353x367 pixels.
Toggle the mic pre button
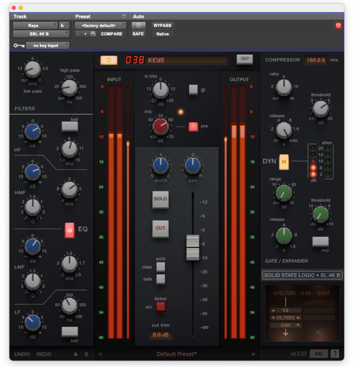click(193, 127)
